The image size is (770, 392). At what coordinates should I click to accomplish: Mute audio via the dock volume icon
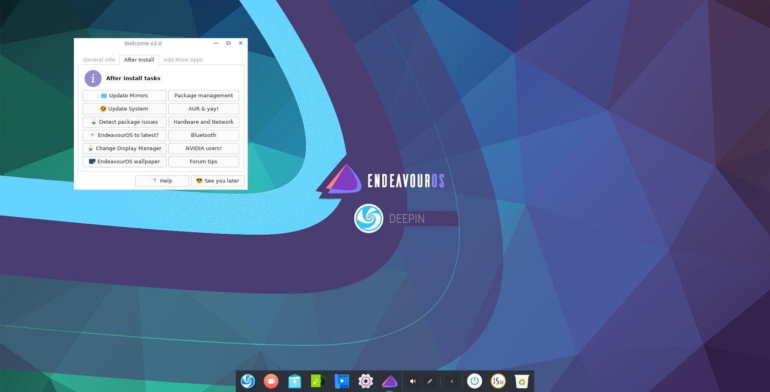coord(413,380)
